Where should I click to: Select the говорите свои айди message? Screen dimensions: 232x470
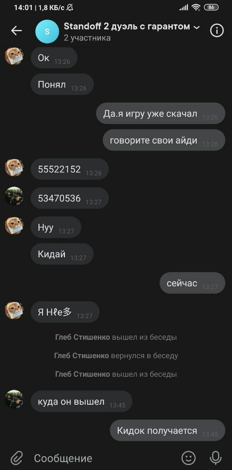164,140
